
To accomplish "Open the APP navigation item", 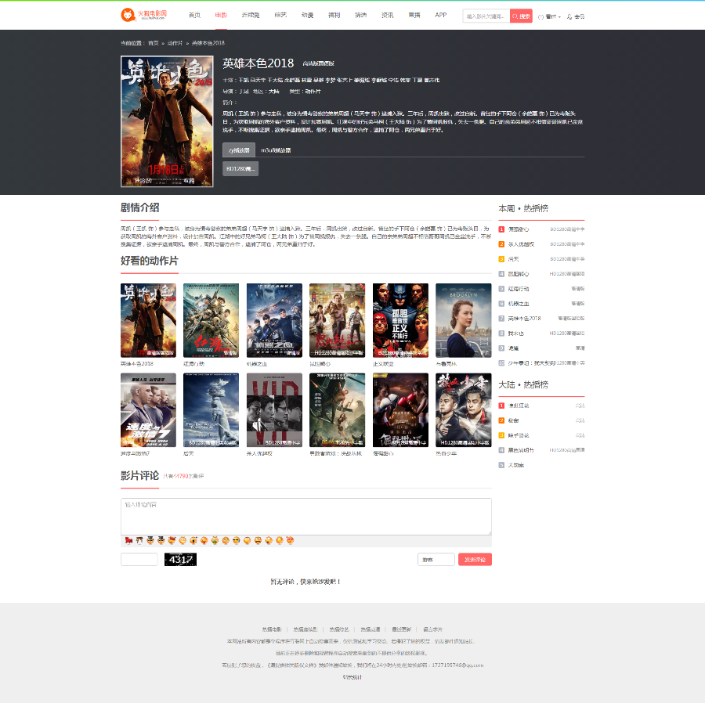I will click(440, 16).
